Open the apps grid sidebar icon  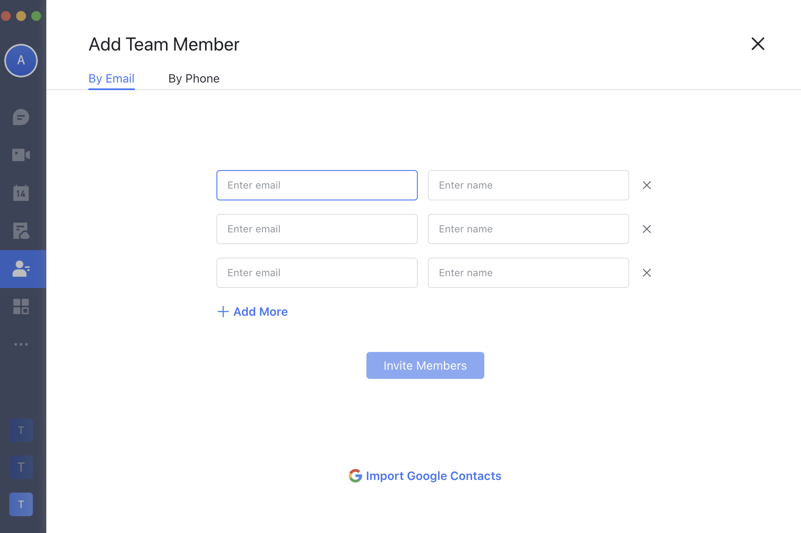pyautogui.click(x=21, y=306)
